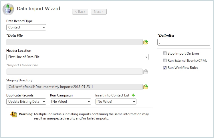The height and width of the screenshot is (138, 214).
Task: Click the Data Import Wizard database icon
Action: (x=8, y=9)
